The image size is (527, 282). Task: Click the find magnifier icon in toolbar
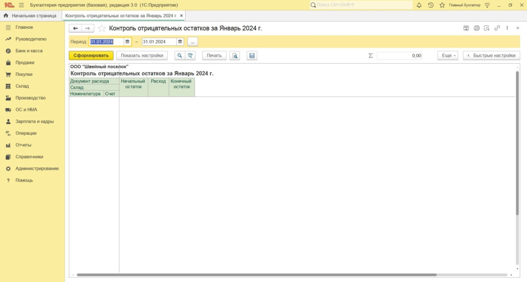(x=180, y=55)
